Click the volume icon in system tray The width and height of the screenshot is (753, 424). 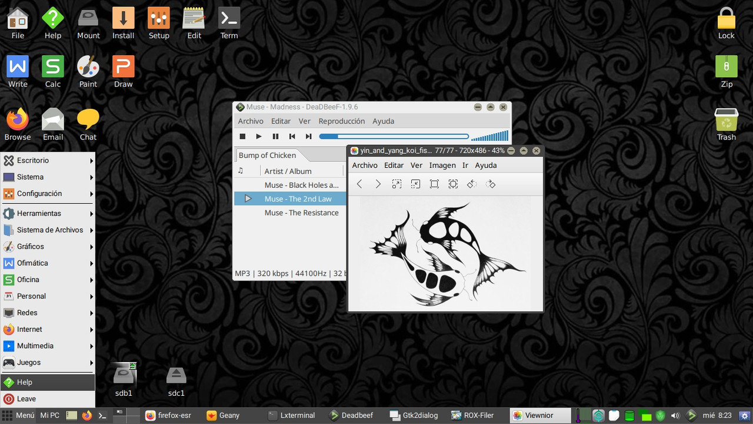point(675,415)
